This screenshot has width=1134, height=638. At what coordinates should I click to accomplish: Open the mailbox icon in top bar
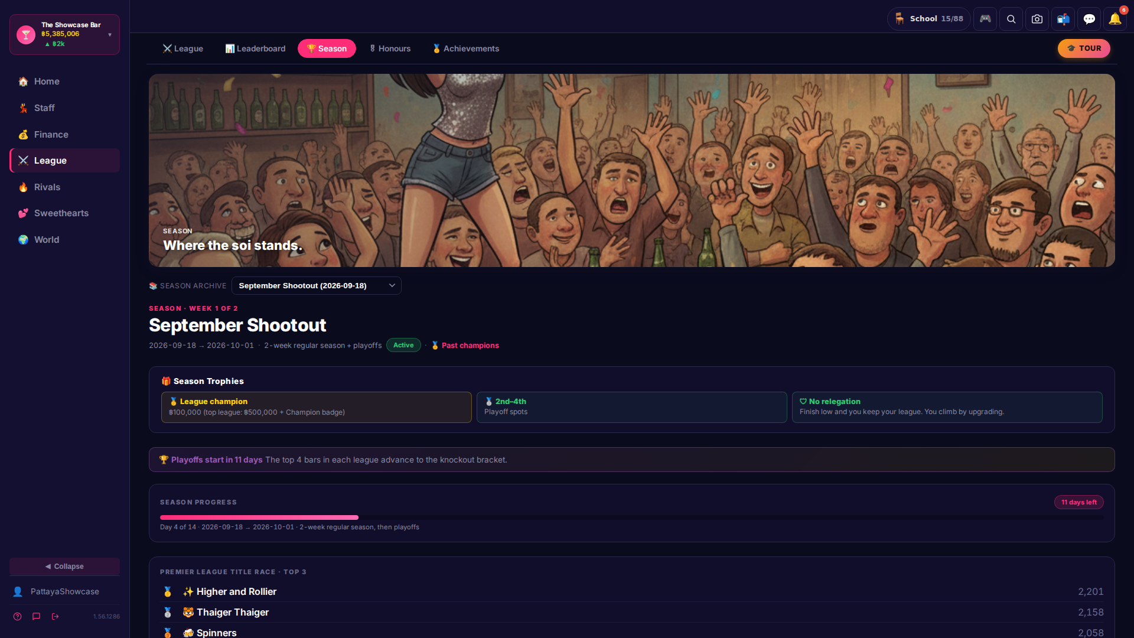(x=1063, y=19)
